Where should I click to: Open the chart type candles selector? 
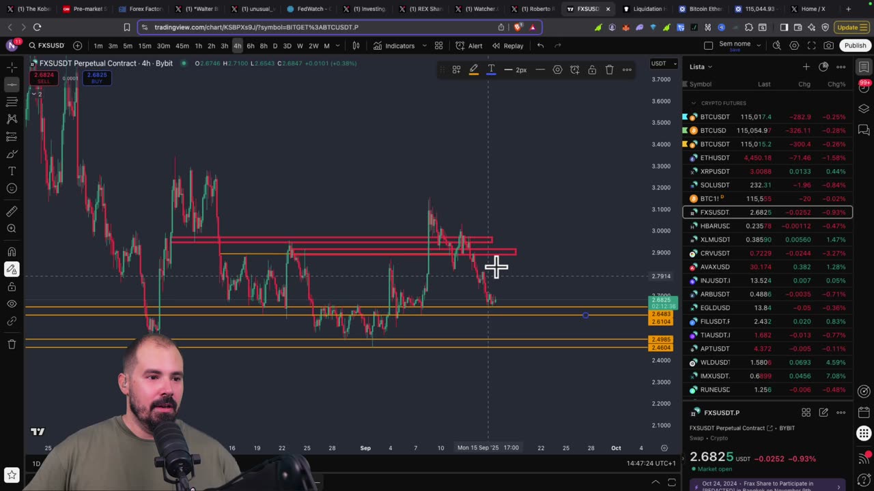356,46
